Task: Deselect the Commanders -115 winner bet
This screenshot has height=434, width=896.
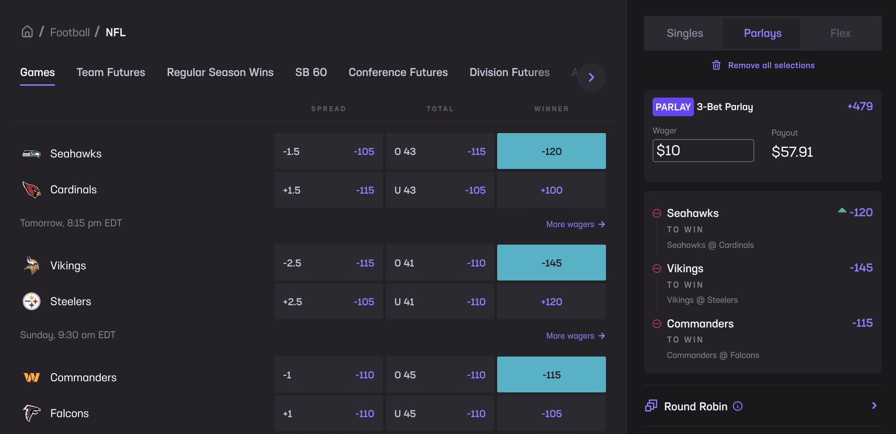Action: click(x=551, y=374)
